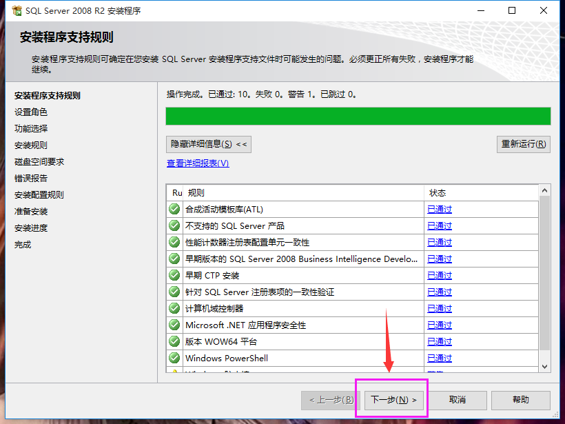Click green check icon for 计算机域控制器
The image size is (565, 424).
pos(174,308)
